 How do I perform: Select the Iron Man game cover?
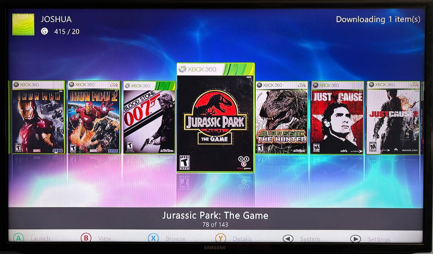[38, 117]
